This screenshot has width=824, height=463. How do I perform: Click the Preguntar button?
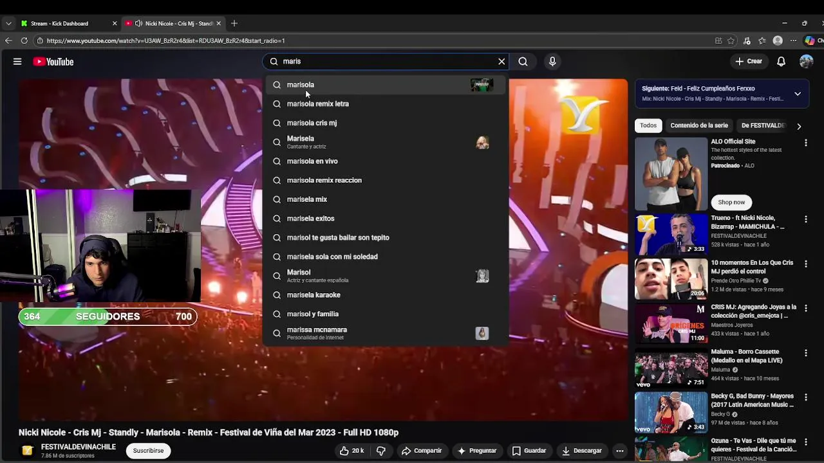pos(477,451)
